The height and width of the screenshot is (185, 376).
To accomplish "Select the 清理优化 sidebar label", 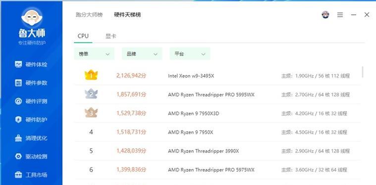I will (37, 138).
